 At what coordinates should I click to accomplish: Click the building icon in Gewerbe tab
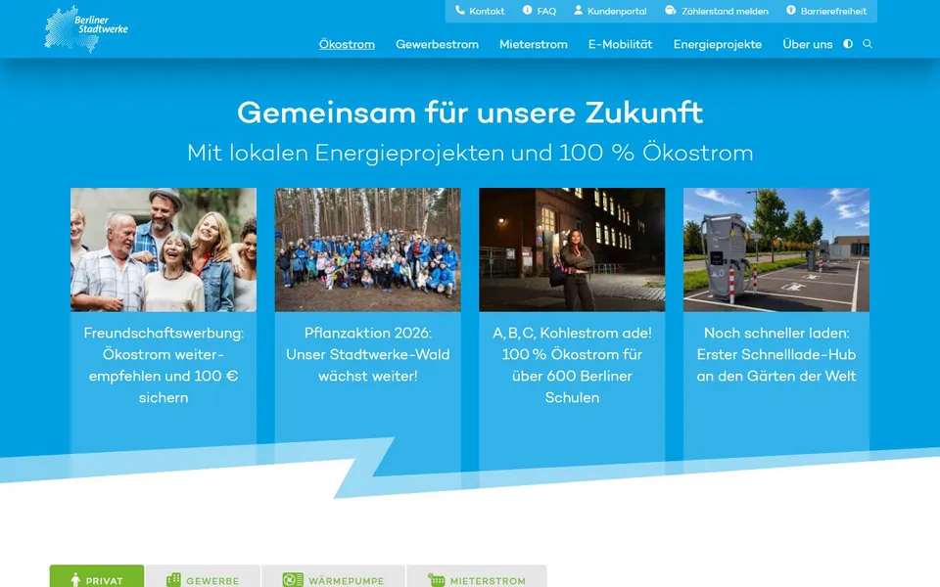point(173,580)
